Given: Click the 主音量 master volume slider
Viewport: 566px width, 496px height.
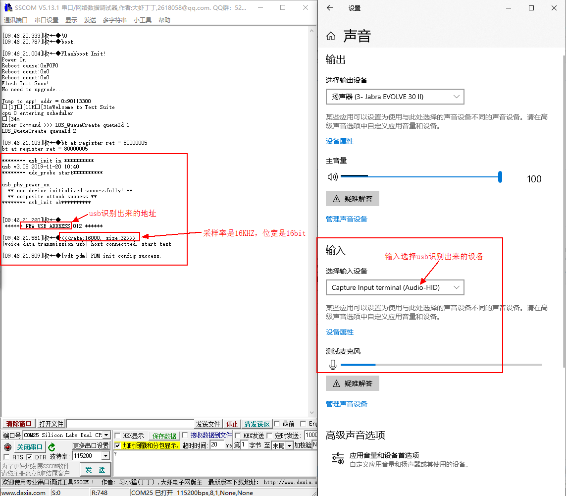Looking at the screenshot, I should 421,176.
